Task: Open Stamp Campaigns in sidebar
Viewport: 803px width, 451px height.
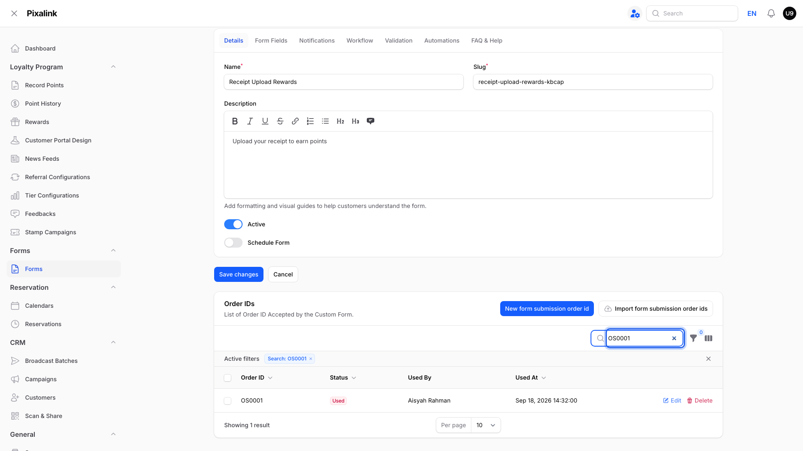Action: [64, 232]
